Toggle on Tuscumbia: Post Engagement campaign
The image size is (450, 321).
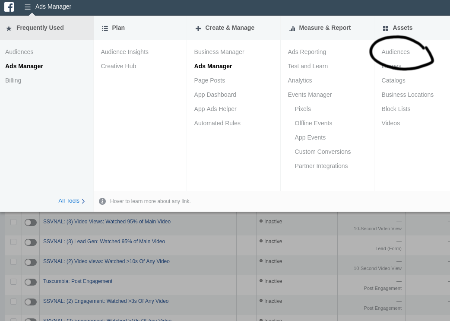[x=30, y=282]
